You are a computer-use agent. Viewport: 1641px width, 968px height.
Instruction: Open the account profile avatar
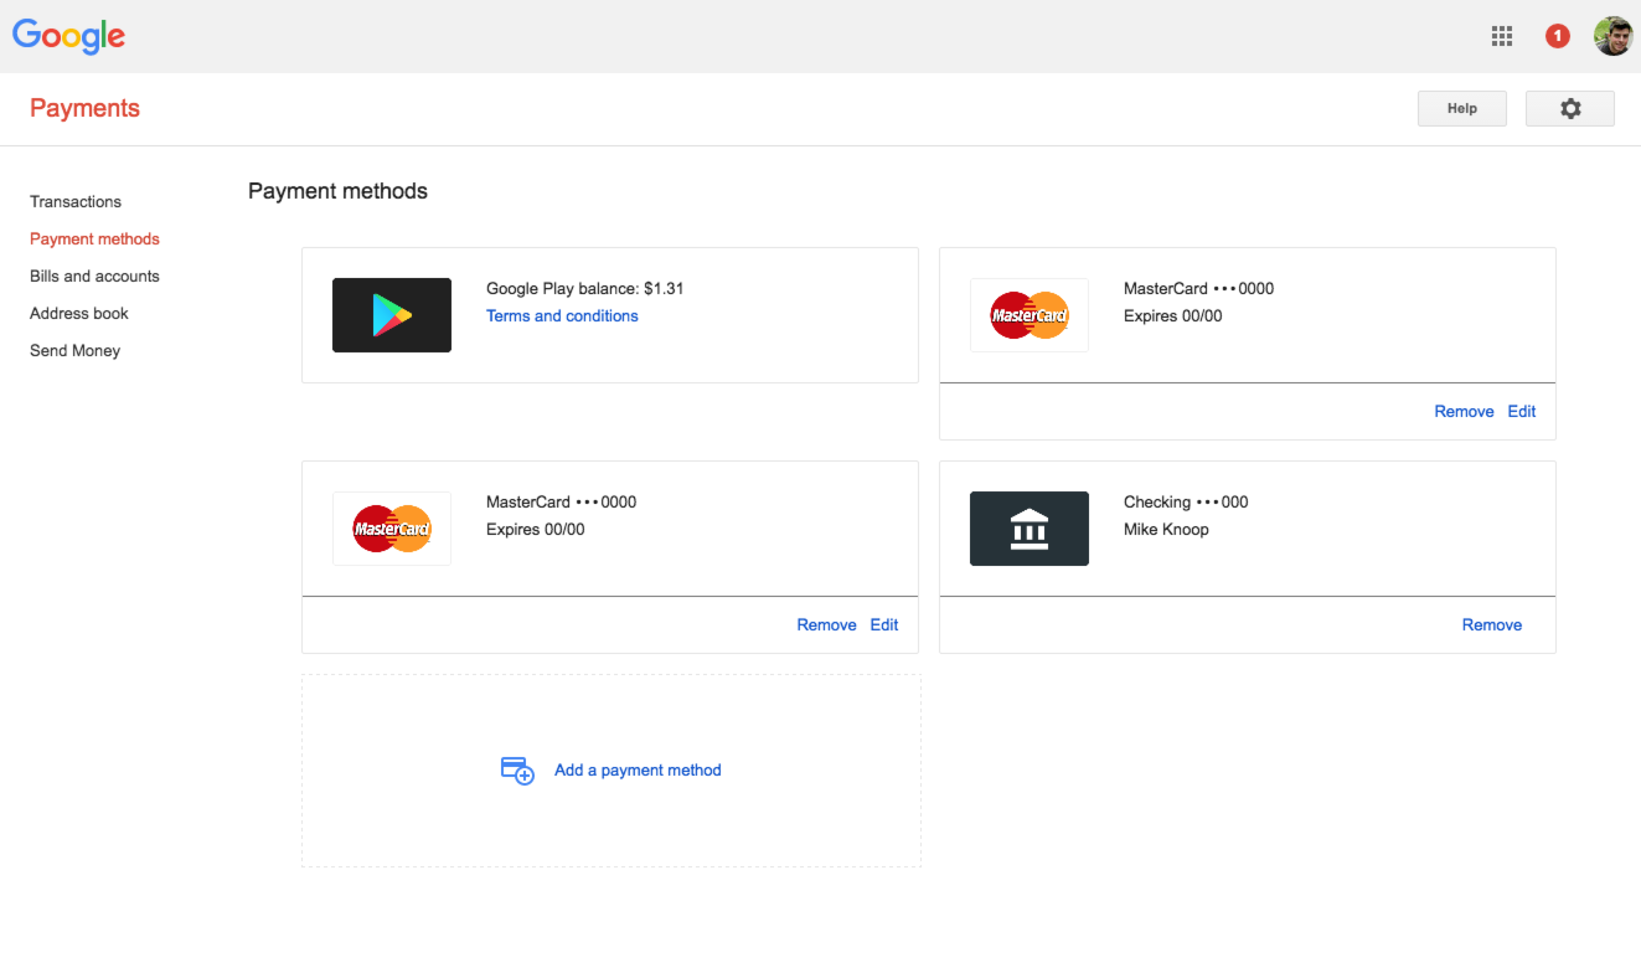1613,36
